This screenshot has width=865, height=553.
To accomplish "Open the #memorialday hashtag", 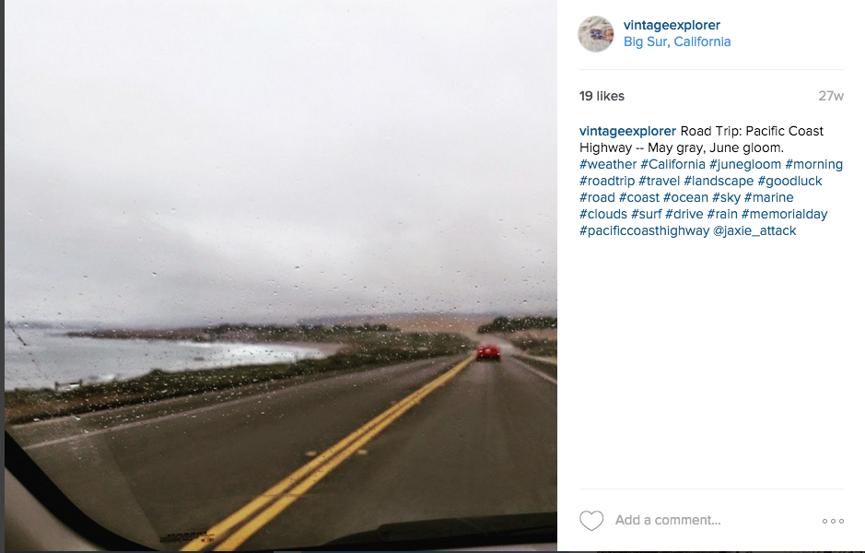I will [784, 214].
